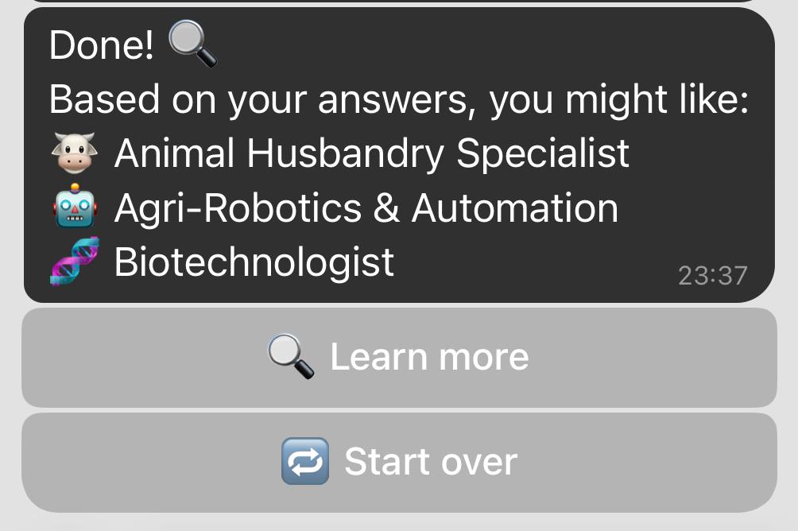Select the Agri-Robotics & Automation text
798x531 pixels.
pos(366,208)
